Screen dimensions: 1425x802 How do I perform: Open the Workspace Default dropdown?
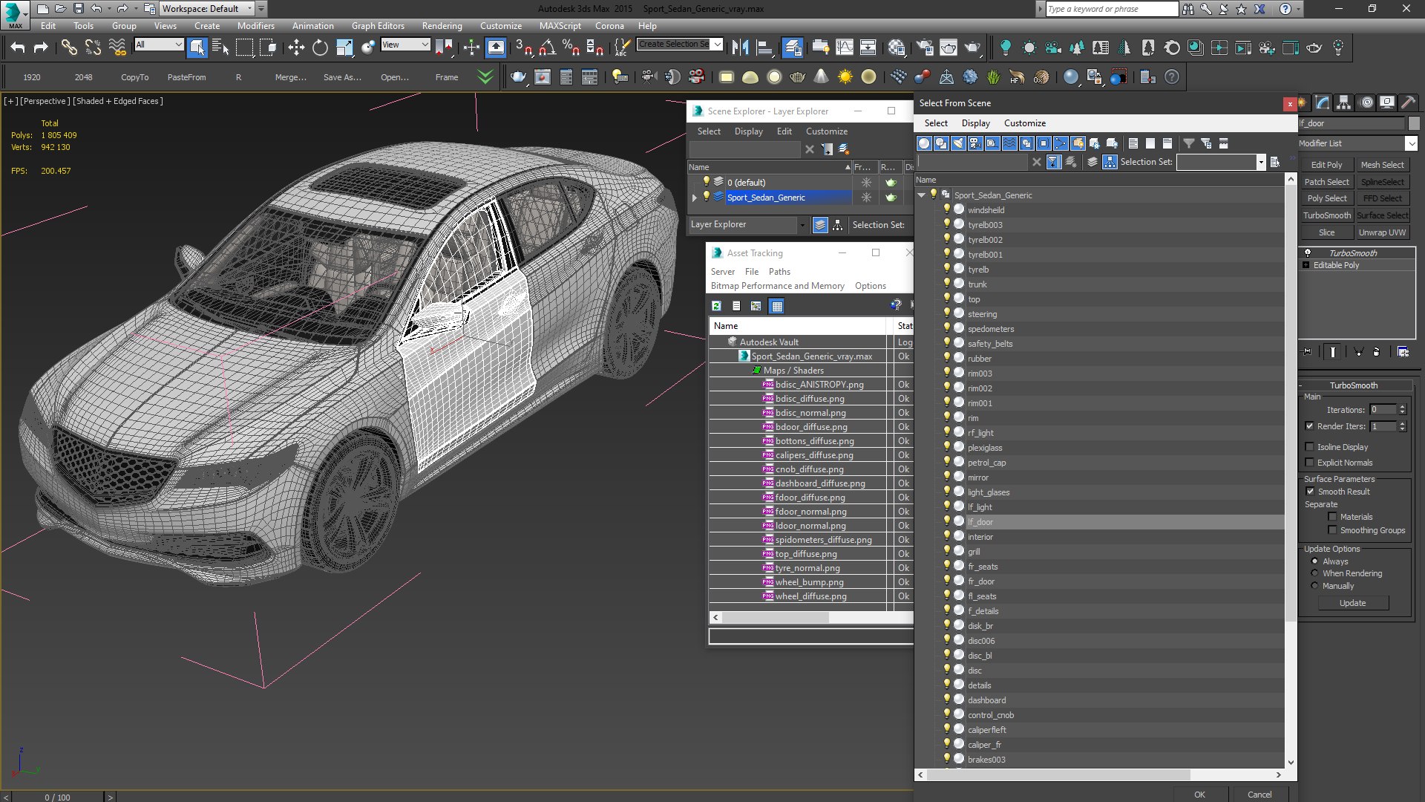click(x=250, y=9)
